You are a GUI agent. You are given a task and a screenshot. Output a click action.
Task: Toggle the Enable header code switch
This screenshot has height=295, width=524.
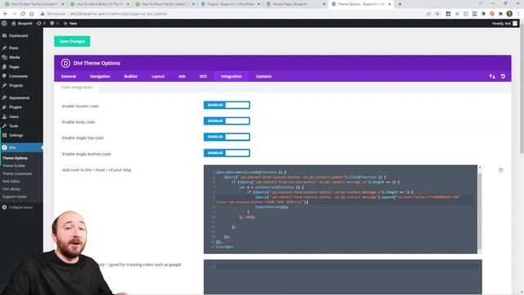227,105
